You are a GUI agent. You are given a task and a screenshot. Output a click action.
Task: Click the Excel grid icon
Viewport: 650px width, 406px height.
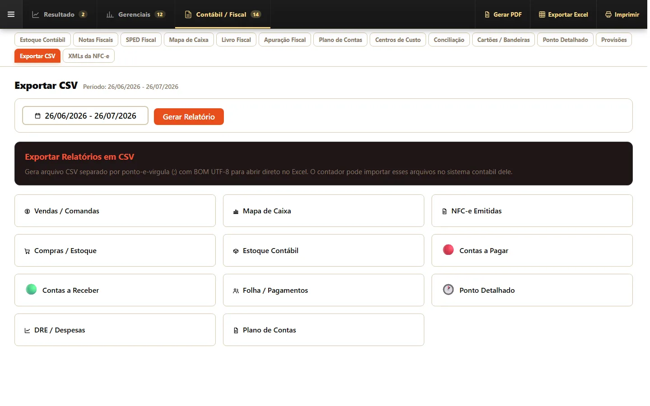542,14
